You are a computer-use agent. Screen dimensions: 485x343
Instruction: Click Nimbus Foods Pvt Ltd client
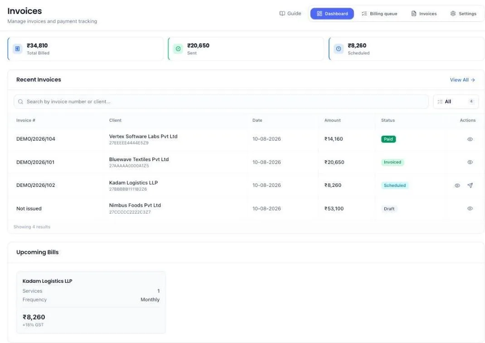pyautogui.click(x=135, y=205)
